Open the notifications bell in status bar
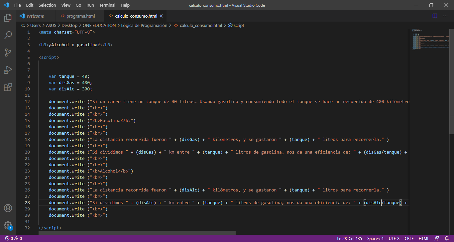The image size is (454, 242). [x=447, y=239]
